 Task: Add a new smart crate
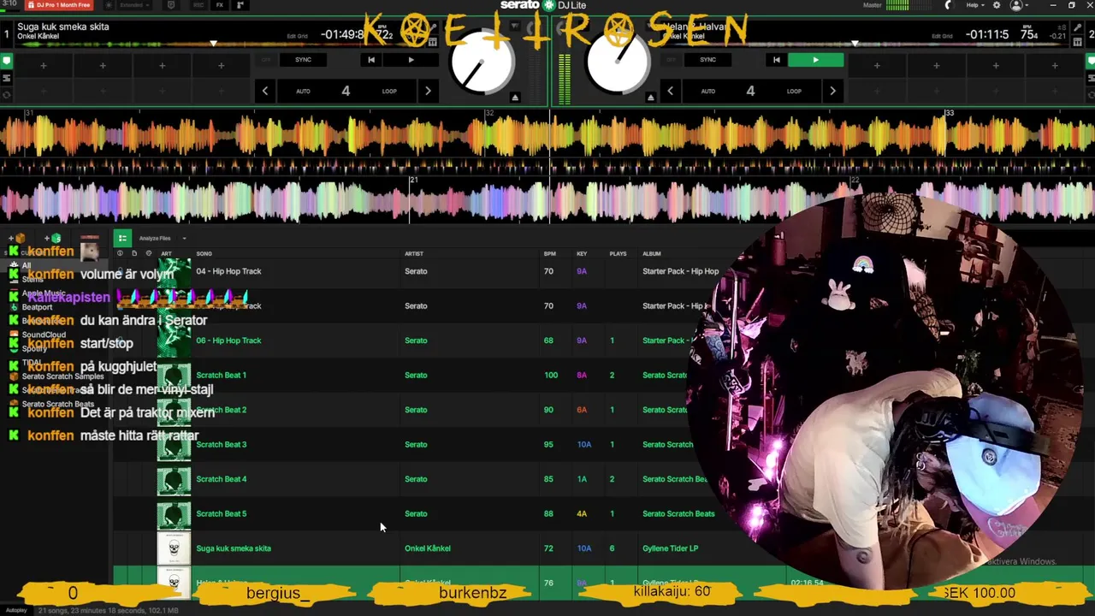51,238
